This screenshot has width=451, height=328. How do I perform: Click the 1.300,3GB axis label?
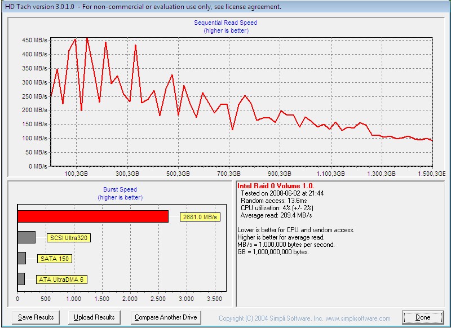tap(382, 174)
